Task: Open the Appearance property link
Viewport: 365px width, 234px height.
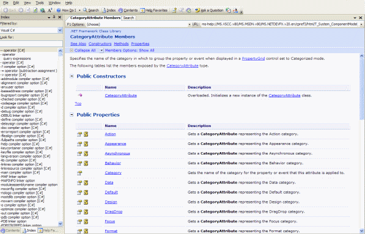Action: pyautogui.click(x=116, y=144)
